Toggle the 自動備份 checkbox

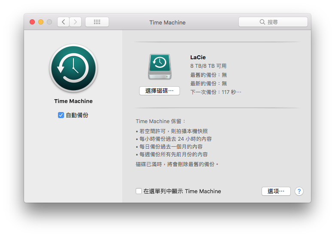coord(61,115)
